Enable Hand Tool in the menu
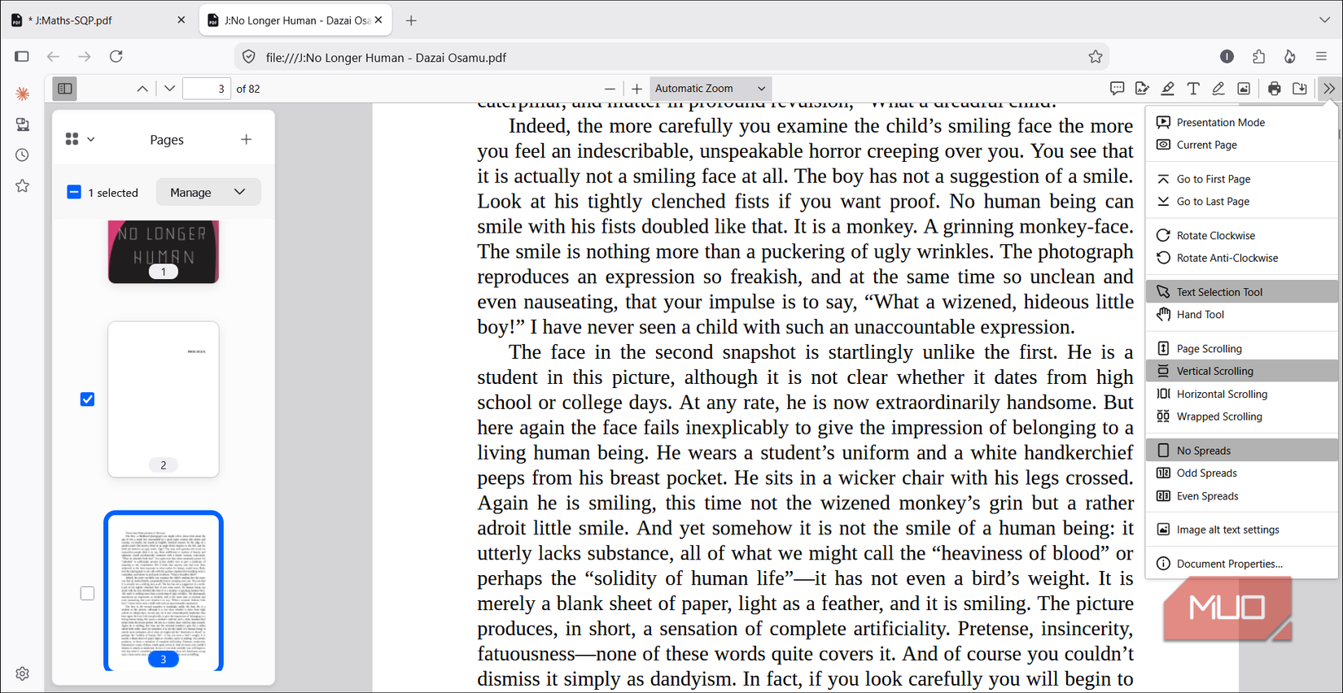Screen dimensions: 1343x693 coord(1242,315)
